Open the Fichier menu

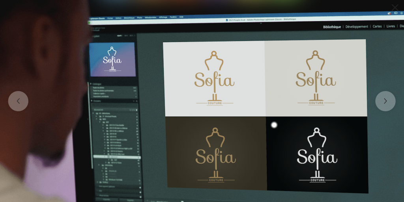(110, 18)
